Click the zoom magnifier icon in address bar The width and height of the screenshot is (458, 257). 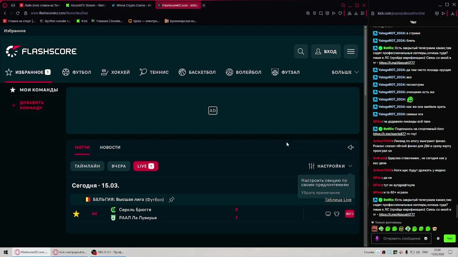point(308,13)
